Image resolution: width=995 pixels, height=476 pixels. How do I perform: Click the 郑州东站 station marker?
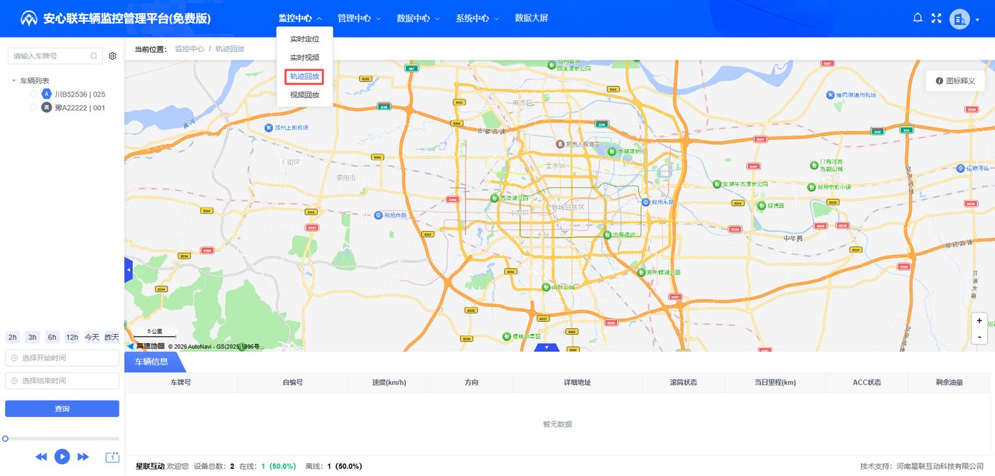click(646, 202)
